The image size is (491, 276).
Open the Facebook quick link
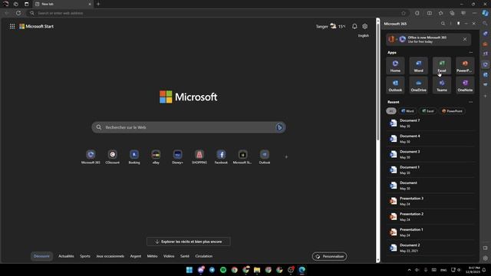point(221,156)
